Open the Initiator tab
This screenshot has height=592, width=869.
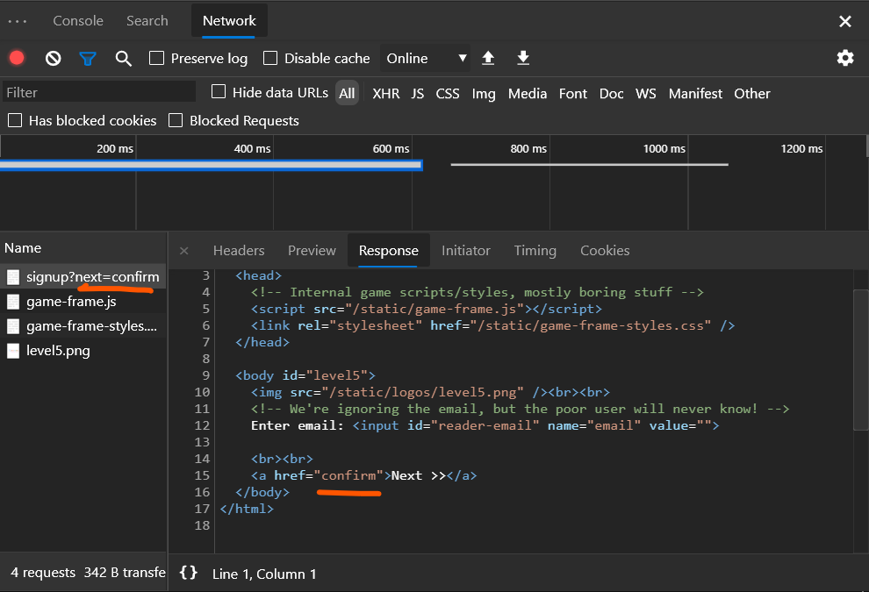[466, 251]
